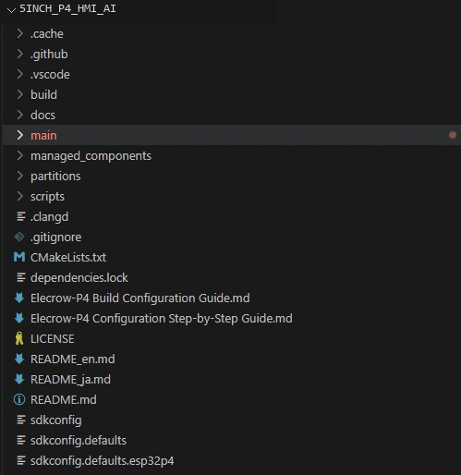Click the CMake icon beside CMakeLists.txt
This screenshot has height=475, width=461.
click(19, 257)
